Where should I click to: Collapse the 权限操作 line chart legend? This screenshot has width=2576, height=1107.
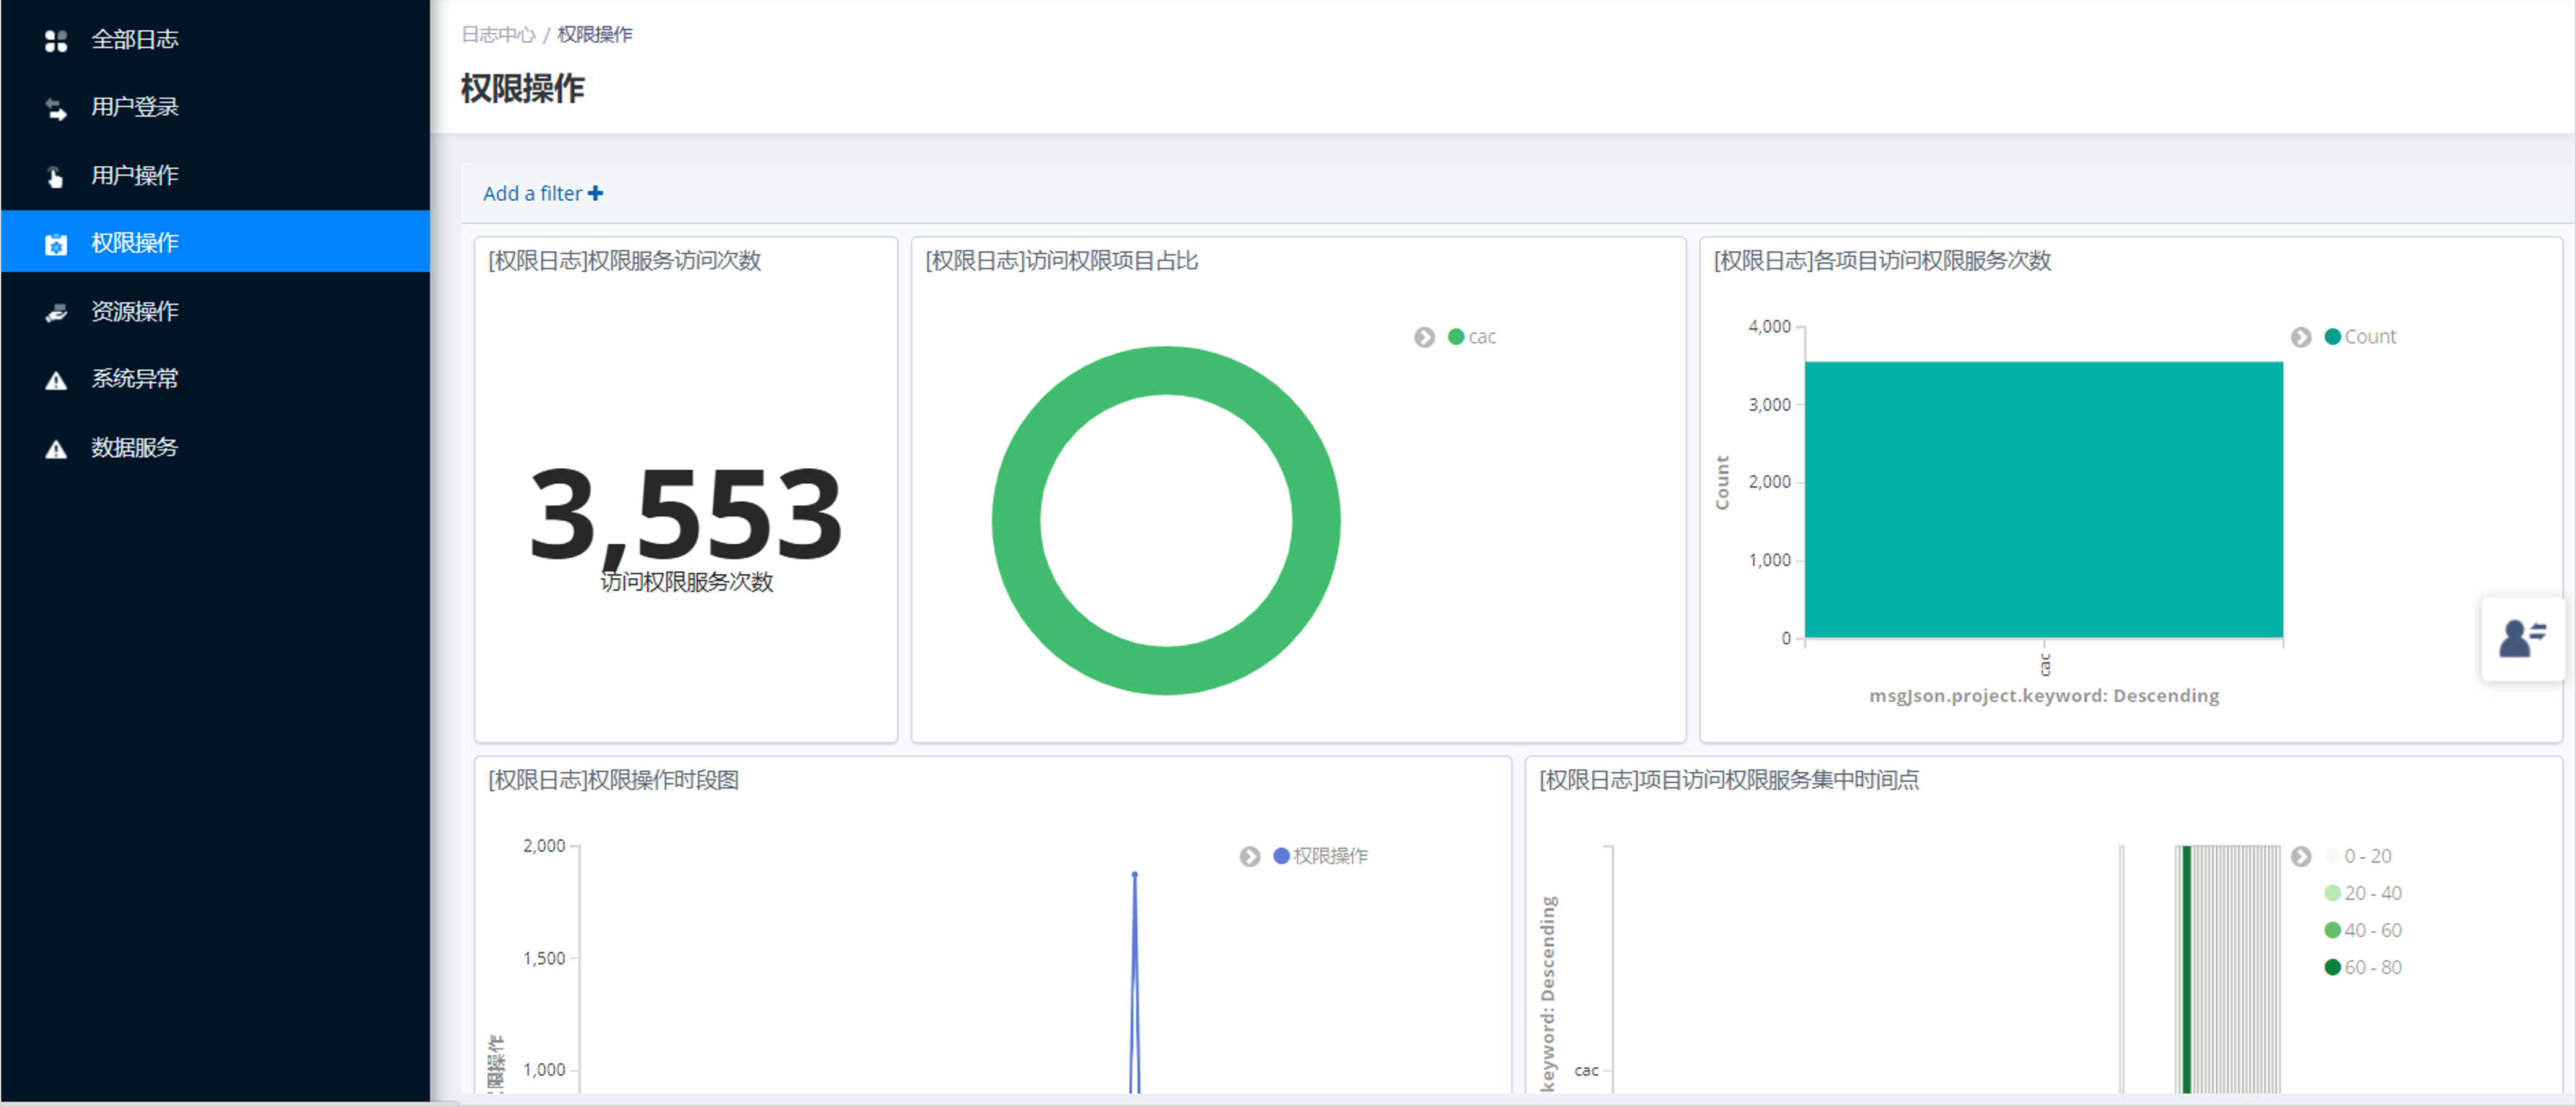pyautogui.click(x=1250, y=856)
